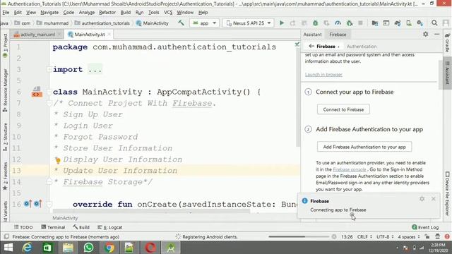The height and width of the screenshot is (254, 452).
Task: Open the Launch in browser link
Action: tap(323, 75)
